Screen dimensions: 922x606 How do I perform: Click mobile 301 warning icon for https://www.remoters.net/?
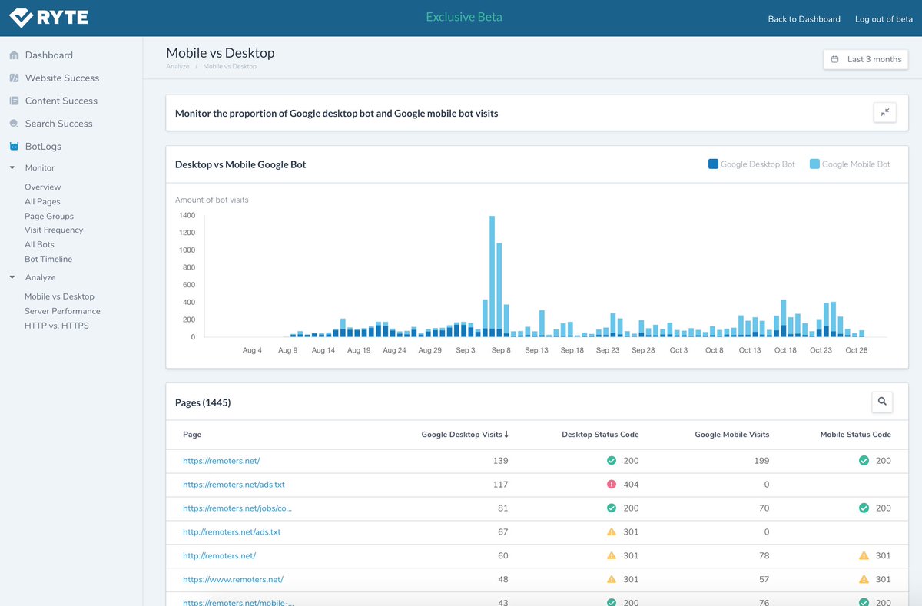click(864, 579)
